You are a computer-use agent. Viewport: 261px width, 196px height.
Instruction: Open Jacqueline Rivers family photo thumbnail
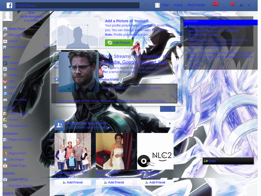point(73,151)
